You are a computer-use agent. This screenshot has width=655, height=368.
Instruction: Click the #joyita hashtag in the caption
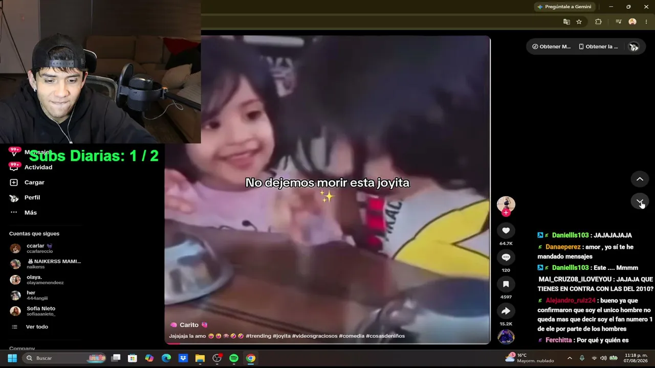(281, 336)
